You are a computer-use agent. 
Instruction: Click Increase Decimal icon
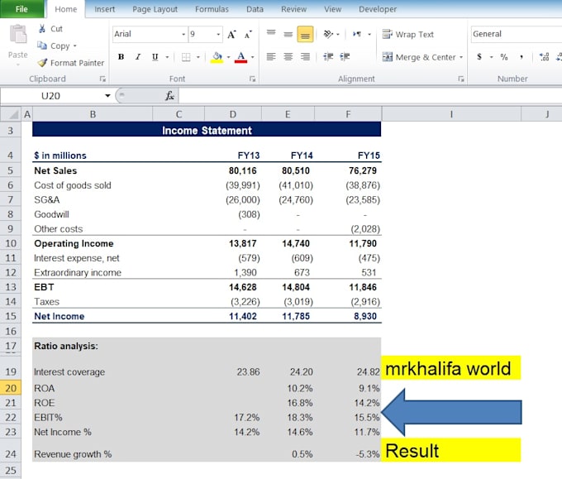tap(544, 57)
